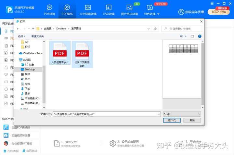Select 图片 in navigation tree

pyautogui.click(x=25, y=79)
